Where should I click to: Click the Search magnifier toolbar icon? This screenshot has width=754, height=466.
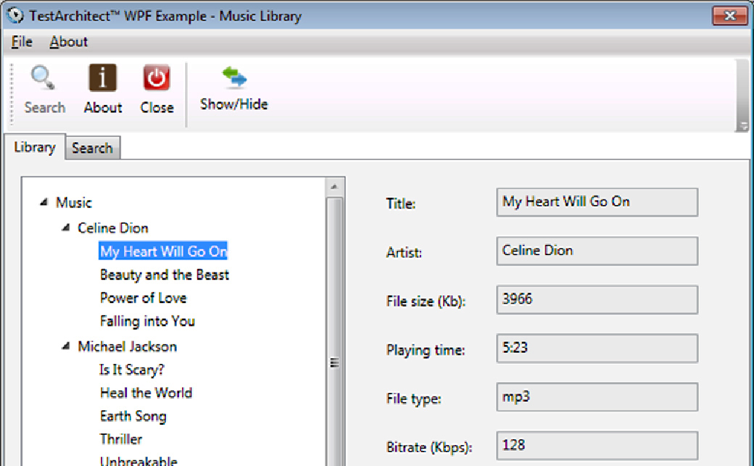coord(43,78)
